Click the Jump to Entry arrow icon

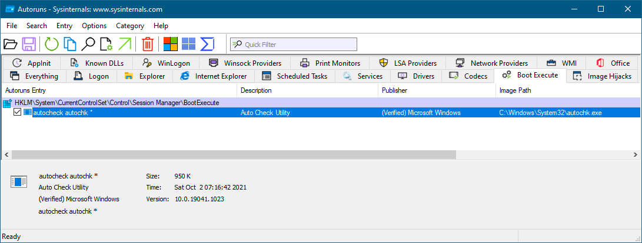[125, 44]
